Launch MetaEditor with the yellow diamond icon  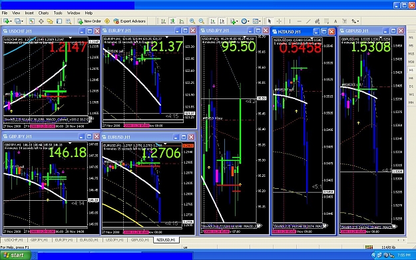click(107, 21)
